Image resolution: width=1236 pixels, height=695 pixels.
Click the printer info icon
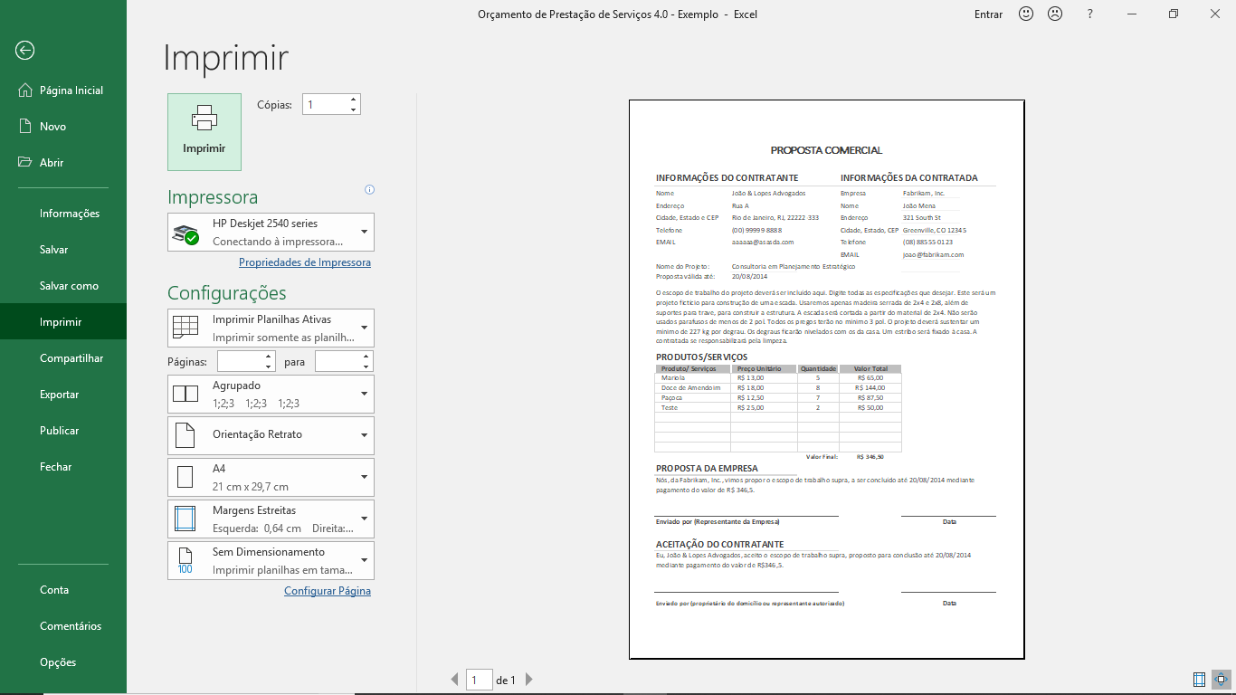369,190
